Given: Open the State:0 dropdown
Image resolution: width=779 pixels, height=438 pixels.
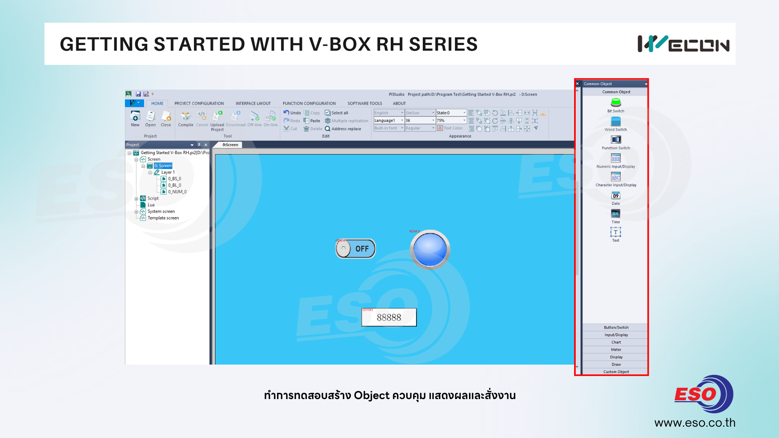Looking at the screenshot, I should click(x=464, y=113).
